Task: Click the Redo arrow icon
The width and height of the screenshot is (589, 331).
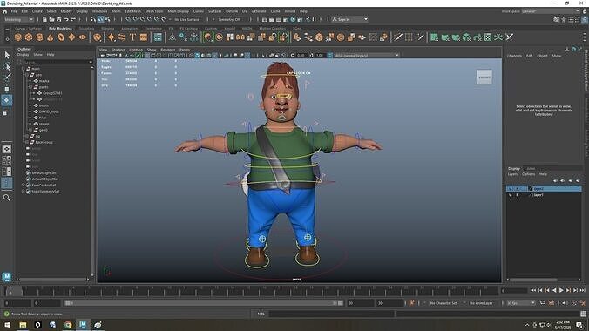Action: (73, 19)
